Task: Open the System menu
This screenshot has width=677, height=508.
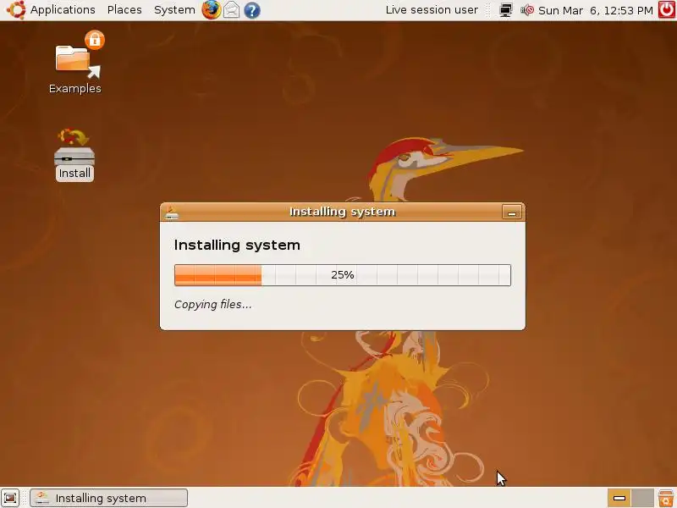Action: point(174,10)
